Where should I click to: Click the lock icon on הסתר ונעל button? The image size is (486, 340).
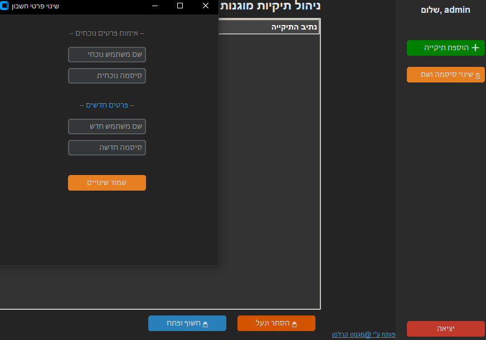(x=294, y=324)
